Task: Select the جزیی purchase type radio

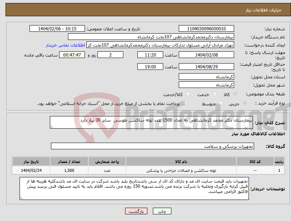Action: pos(245,103)
